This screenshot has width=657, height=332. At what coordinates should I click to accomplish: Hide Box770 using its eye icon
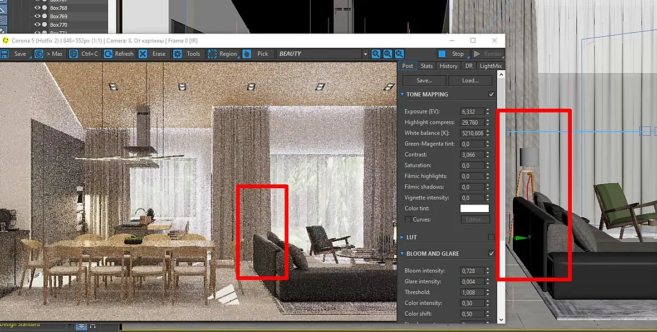(x=37, y=25)
